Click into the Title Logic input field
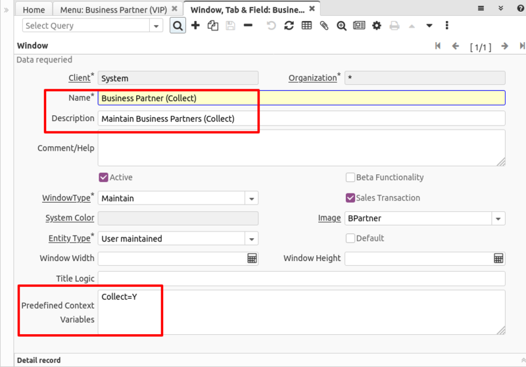The width and height of the screenshot is (526, 367). pyautogui.click(x=301, y=279)
